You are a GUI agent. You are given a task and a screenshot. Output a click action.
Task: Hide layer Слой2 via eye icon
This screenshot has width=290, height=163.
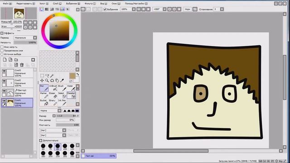[x=4, y=81]
